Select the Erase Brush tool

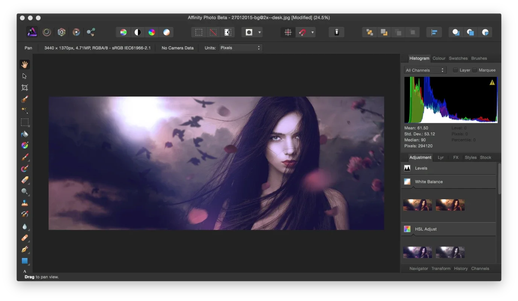tap(24, 180)
